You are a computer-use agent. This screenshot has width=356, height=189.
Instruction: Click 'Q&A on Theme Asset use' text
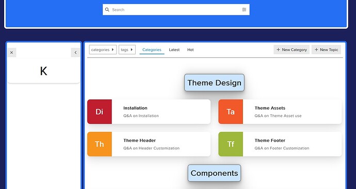(278, 116)
